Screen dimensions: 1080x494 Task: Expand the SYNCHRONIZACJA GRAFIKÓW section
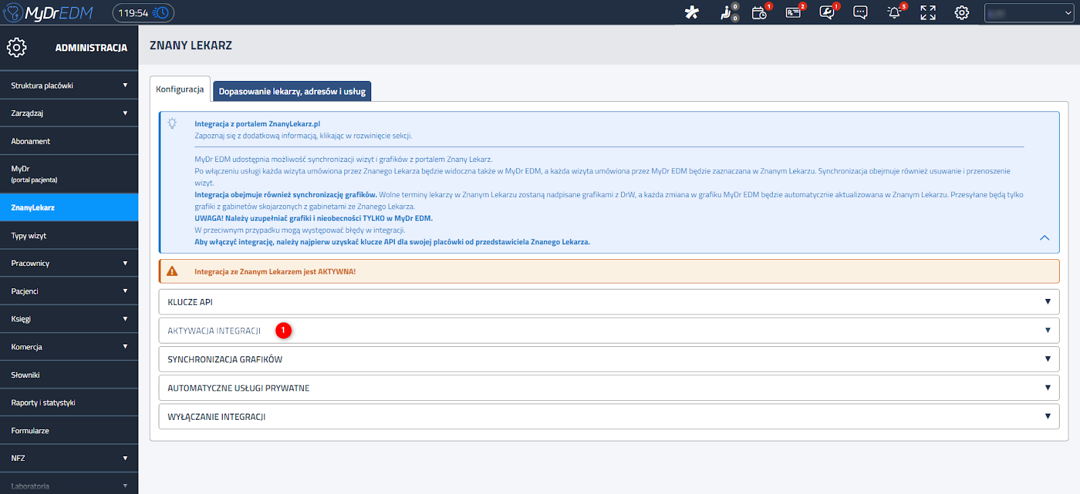tap(608, 359)
